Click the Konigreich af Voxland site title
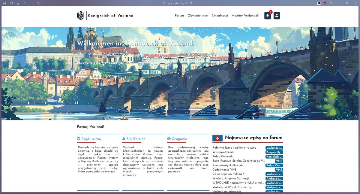This screenshot has width=360, height=194. (111, 16)
